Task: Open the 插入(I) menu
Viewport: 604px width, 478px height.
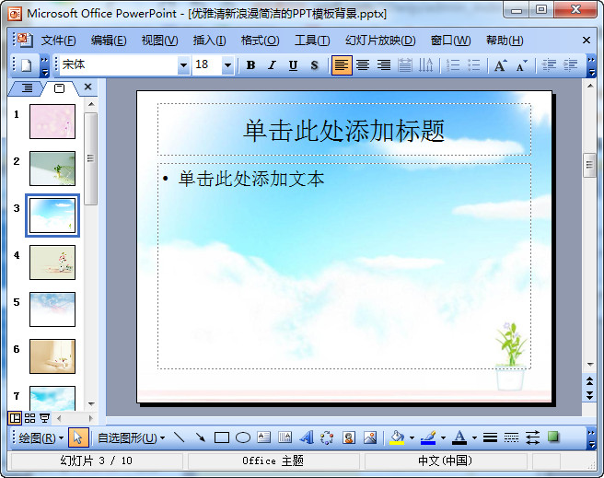Action: tap(209, 40)
